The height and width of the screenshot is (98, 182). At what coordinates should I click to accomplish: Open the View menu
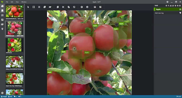(x=17, y=2)
